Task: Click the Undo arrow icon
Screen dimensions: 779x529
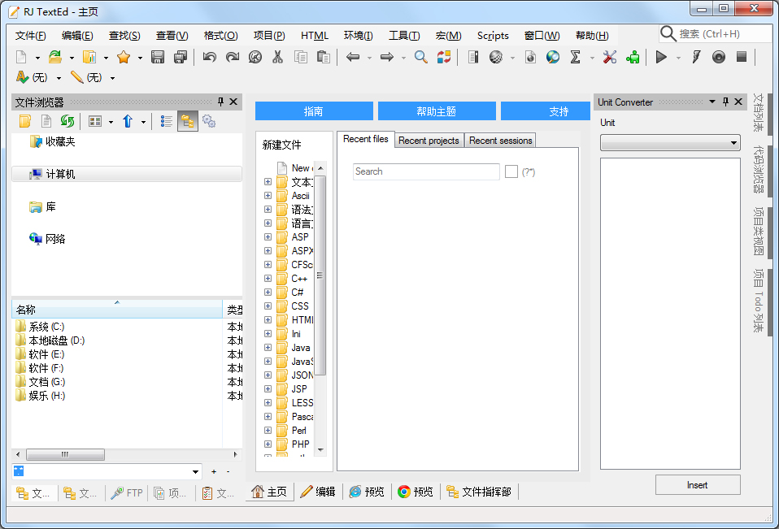Action: tap(209, 57)
